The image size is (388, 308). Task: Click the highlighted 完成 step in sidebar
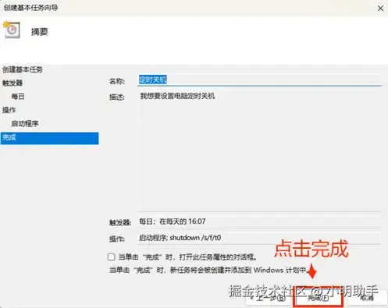click(50, 138)
